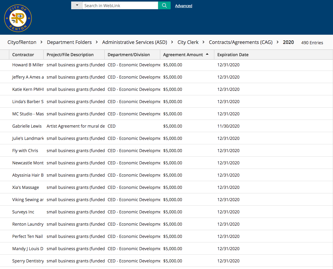
Task: Go to City Clerk breadcrumb folder
Action: pos(188,42)
